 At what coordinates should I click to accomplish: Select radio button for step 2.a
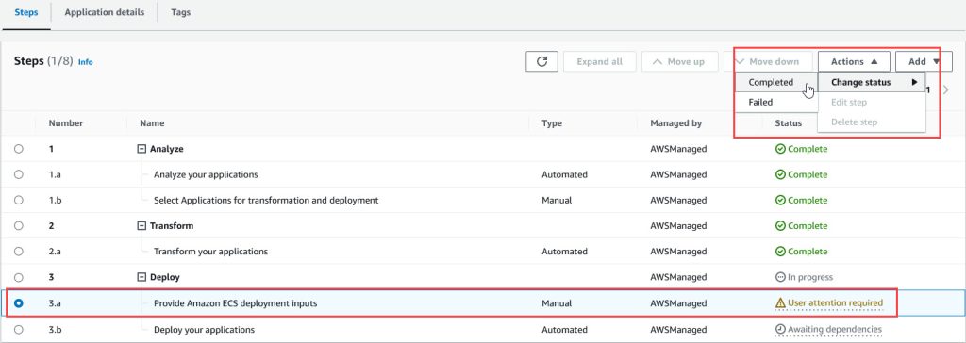pyautogui.click(x=19, y=252)
